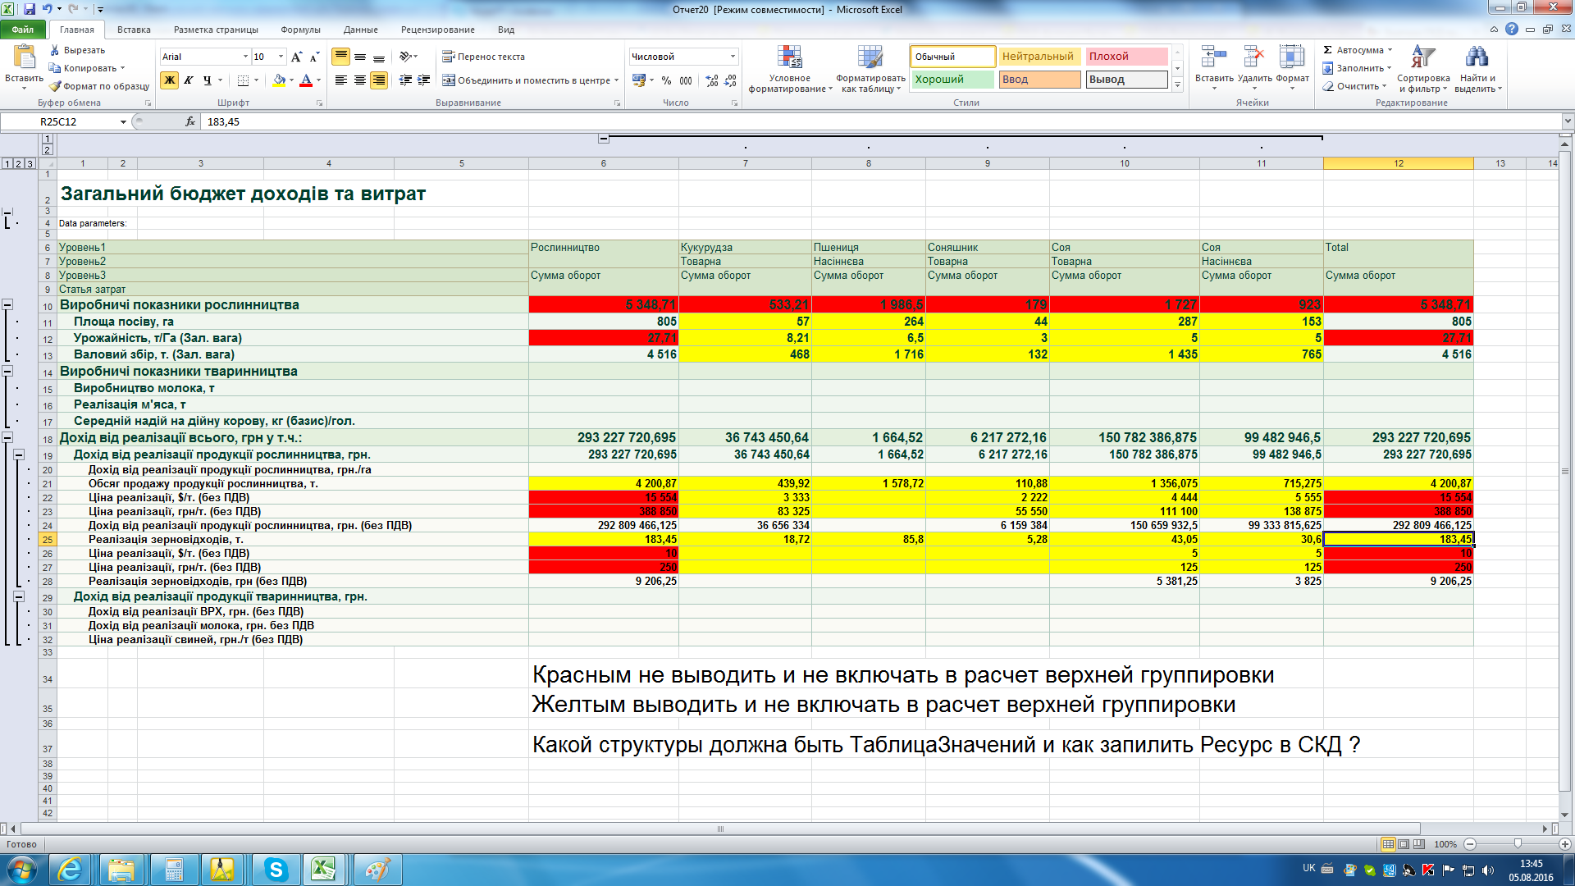Switch to Разметка страницы ribbon tab
This screenshot has height=886, width=1575.
tap(216, 30)
